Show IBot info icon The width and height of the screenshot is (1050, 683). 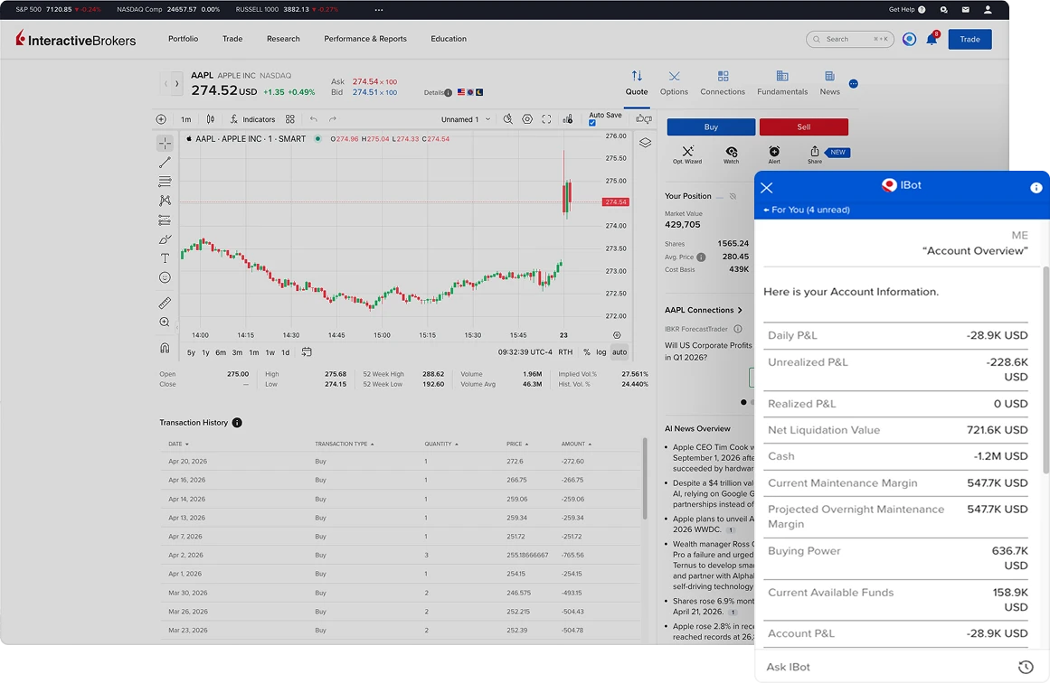point(1036,187)
